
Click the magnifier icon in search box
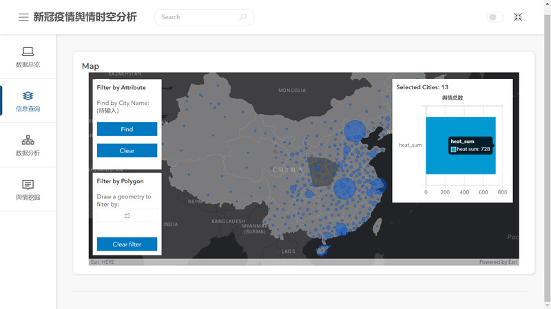(x=243, y=17)
